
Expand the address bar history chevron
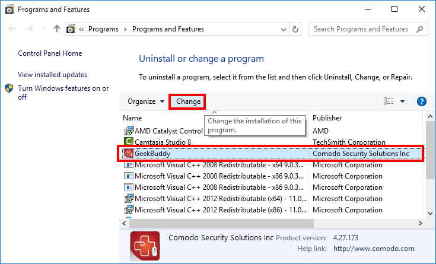pos(284,29)
